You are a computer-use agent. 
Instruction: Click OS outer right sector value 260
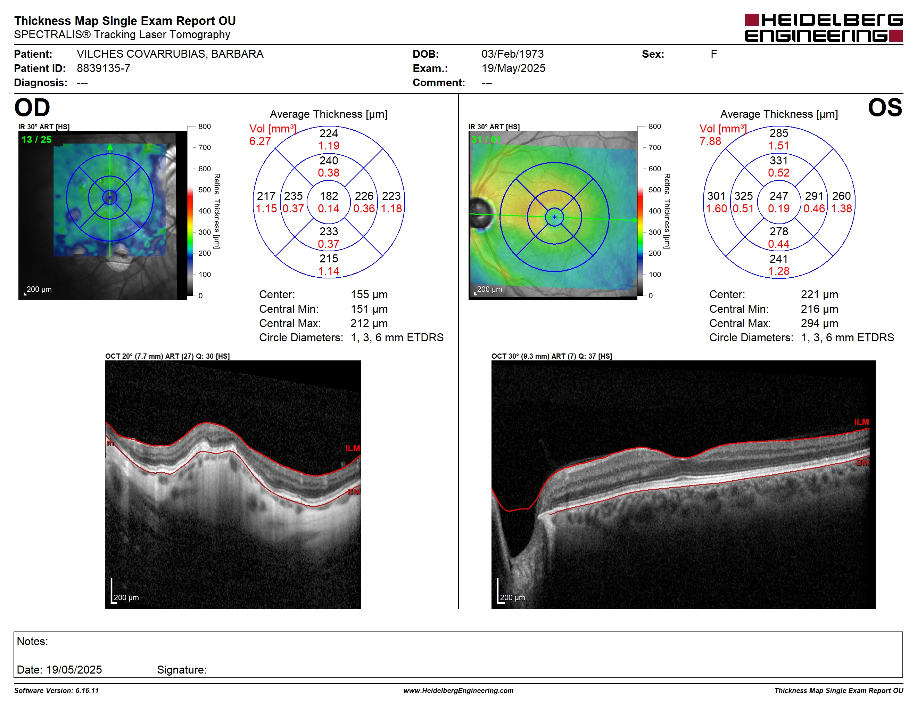coord(841,196)
